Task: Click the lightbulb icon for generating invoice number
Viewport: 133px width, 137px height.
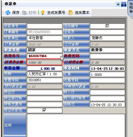Action: (x=43, y=13)
